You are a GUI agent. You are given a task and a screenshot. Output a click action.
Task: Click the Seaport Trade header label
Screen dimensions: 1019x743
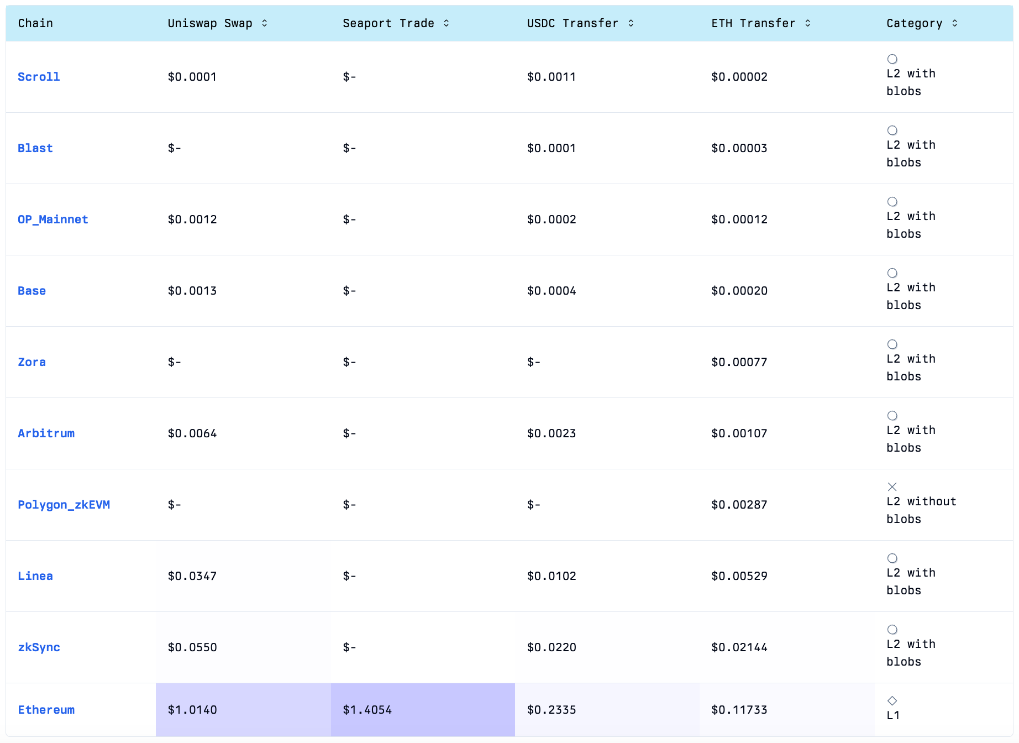tap(388, 23)
